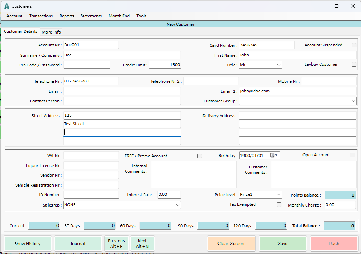Click into the Mobile Nr field
361x254 pixels.
(329, 81)
